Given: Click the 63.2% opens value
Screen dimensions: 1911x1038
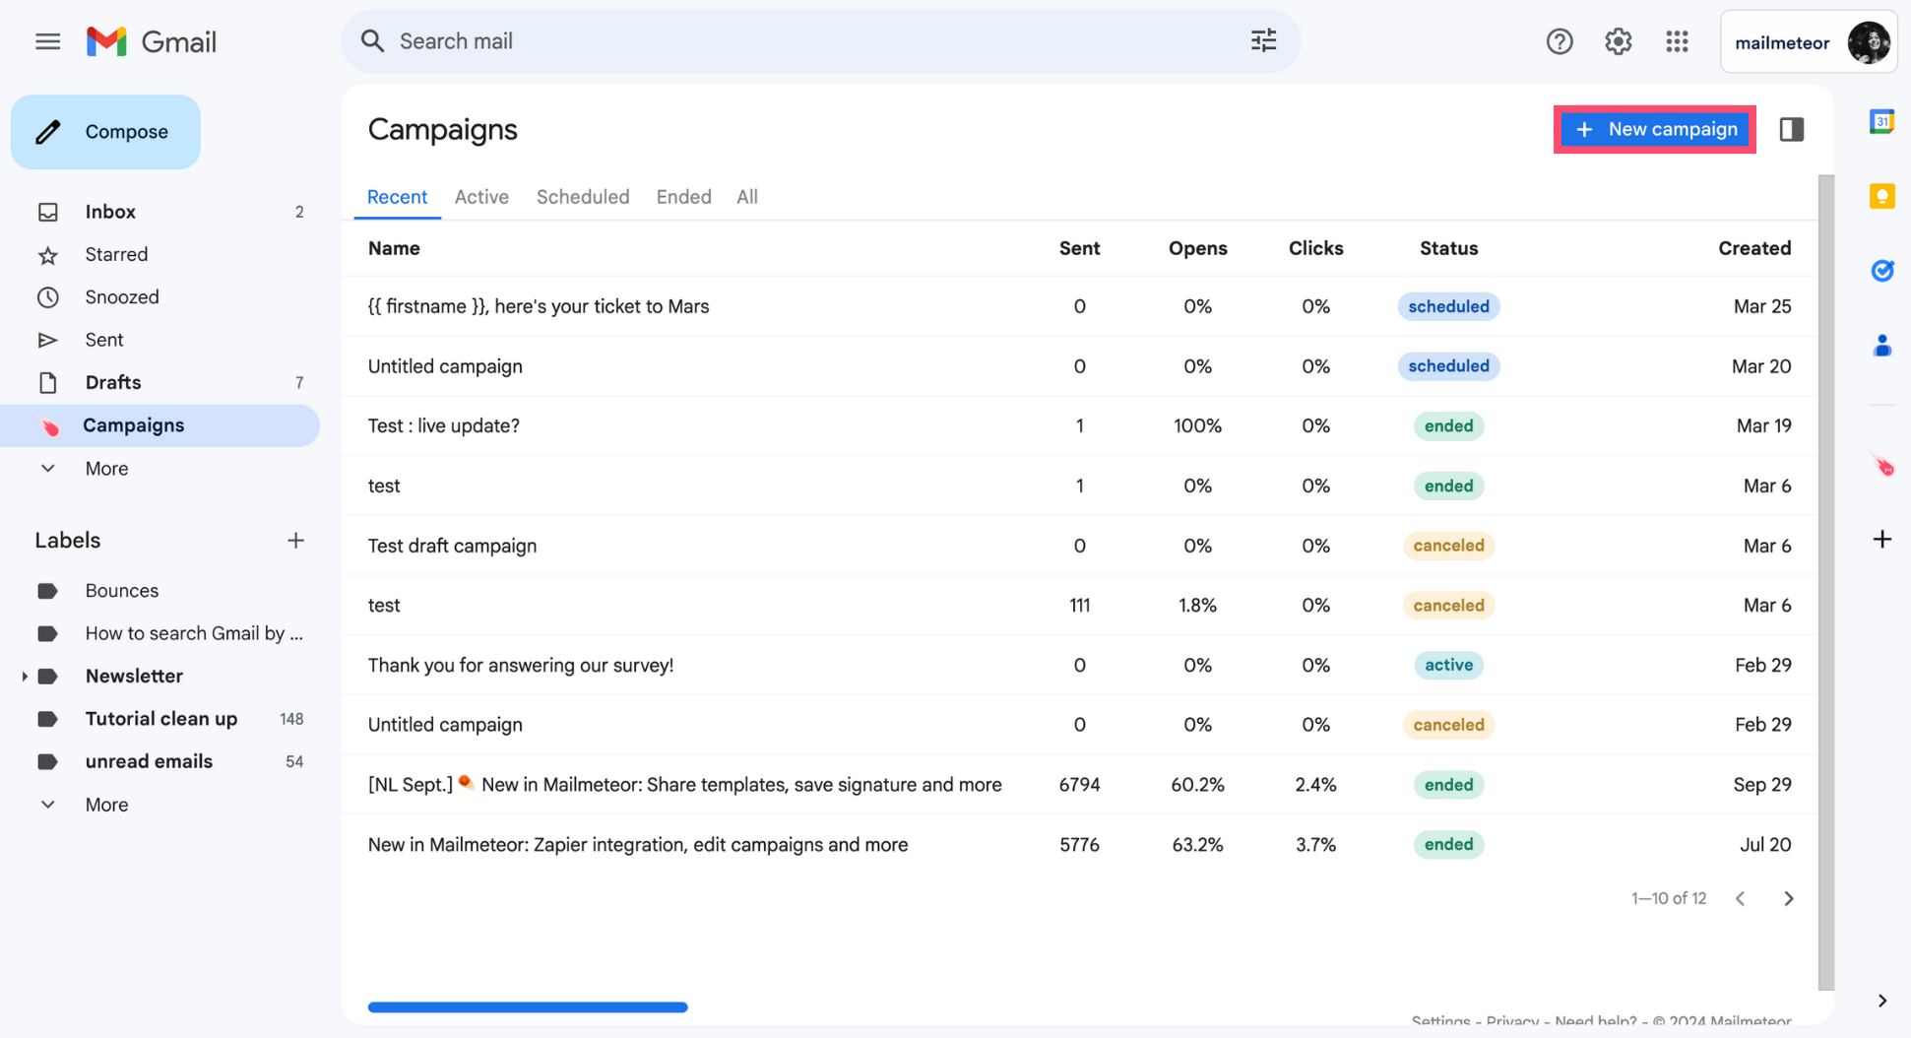Looking at the screenshot, I should point(1197,845).
